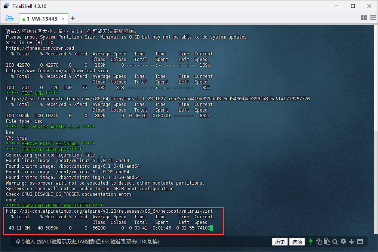The image size is (378, 252).
Task: Maximize the FinalShell window
Action: tap(353, 6)
